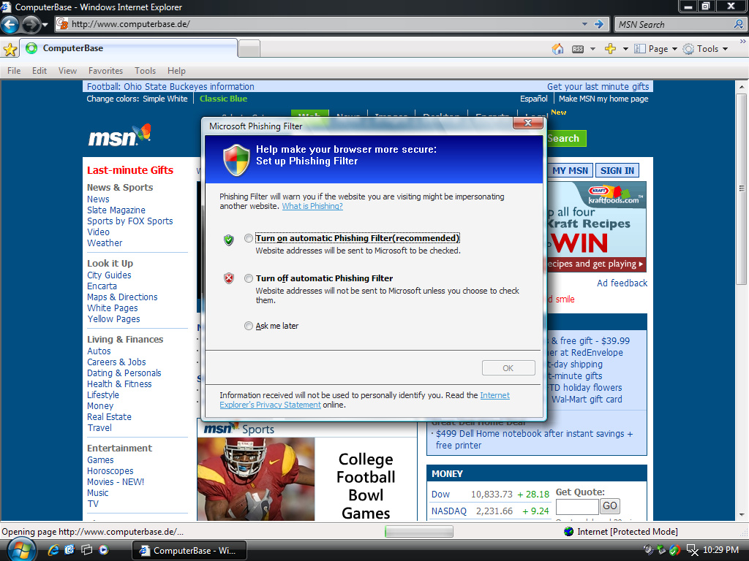Open the Favorites Center star icon

[x=10, y=49]
